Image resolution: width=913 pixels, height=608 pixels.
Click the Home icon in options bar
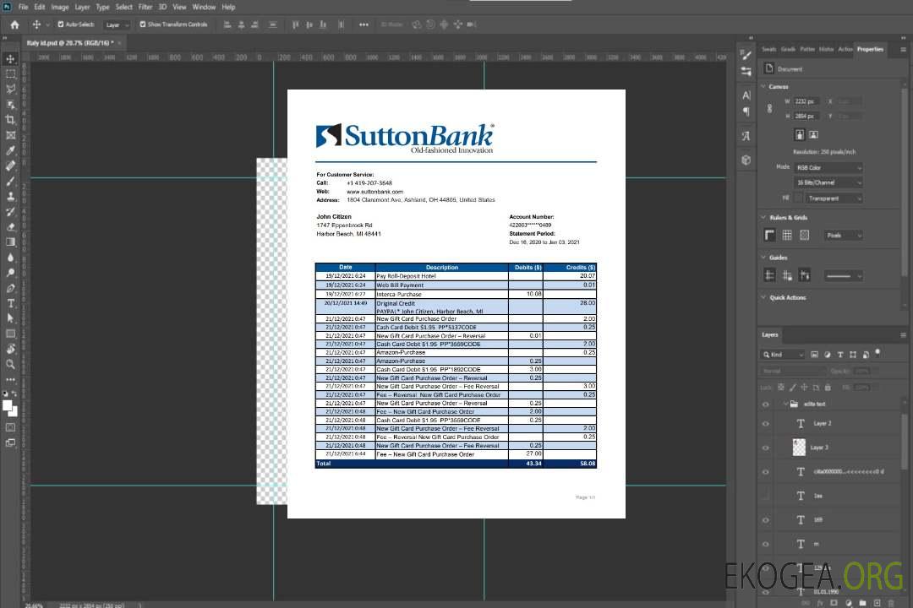click(x=14, y=24)
